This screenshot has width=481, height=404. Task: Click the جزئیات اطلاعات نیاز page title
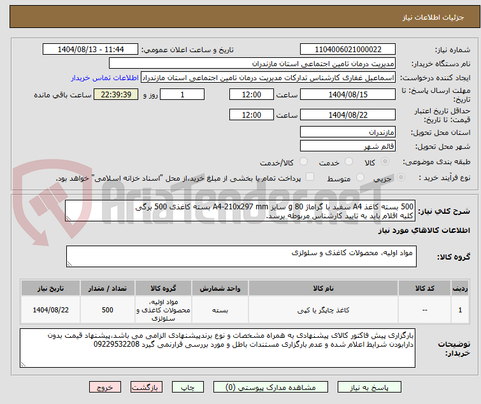coord(433,17)
